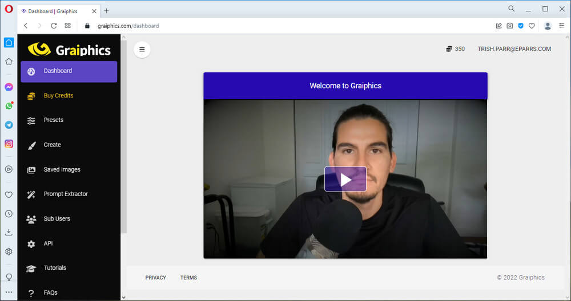Click the navigation sidebar scrollbar

124,137
